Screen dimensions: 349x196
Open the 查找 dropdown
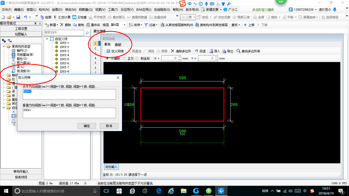click(x=236, y=25)
